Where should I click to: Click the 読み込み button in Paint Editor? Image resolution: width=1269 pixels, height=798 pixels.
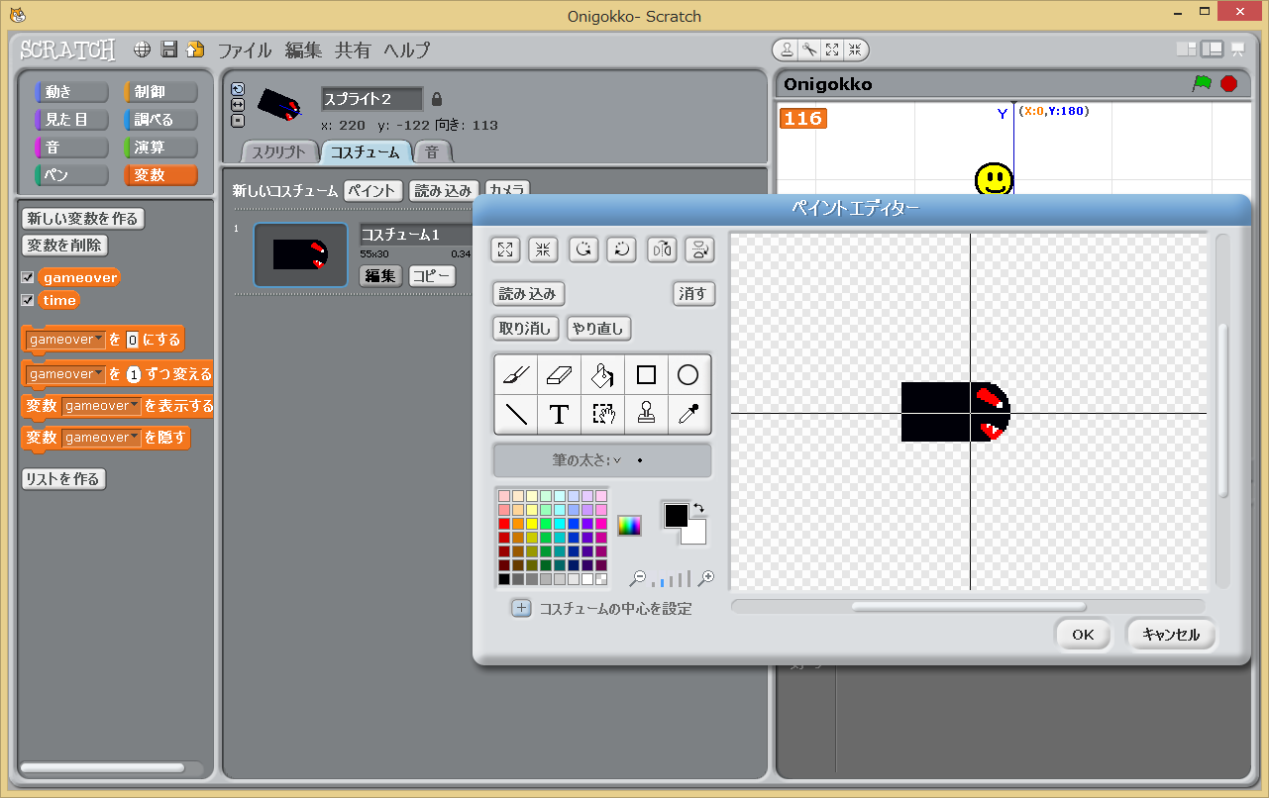tap(528, 294)
